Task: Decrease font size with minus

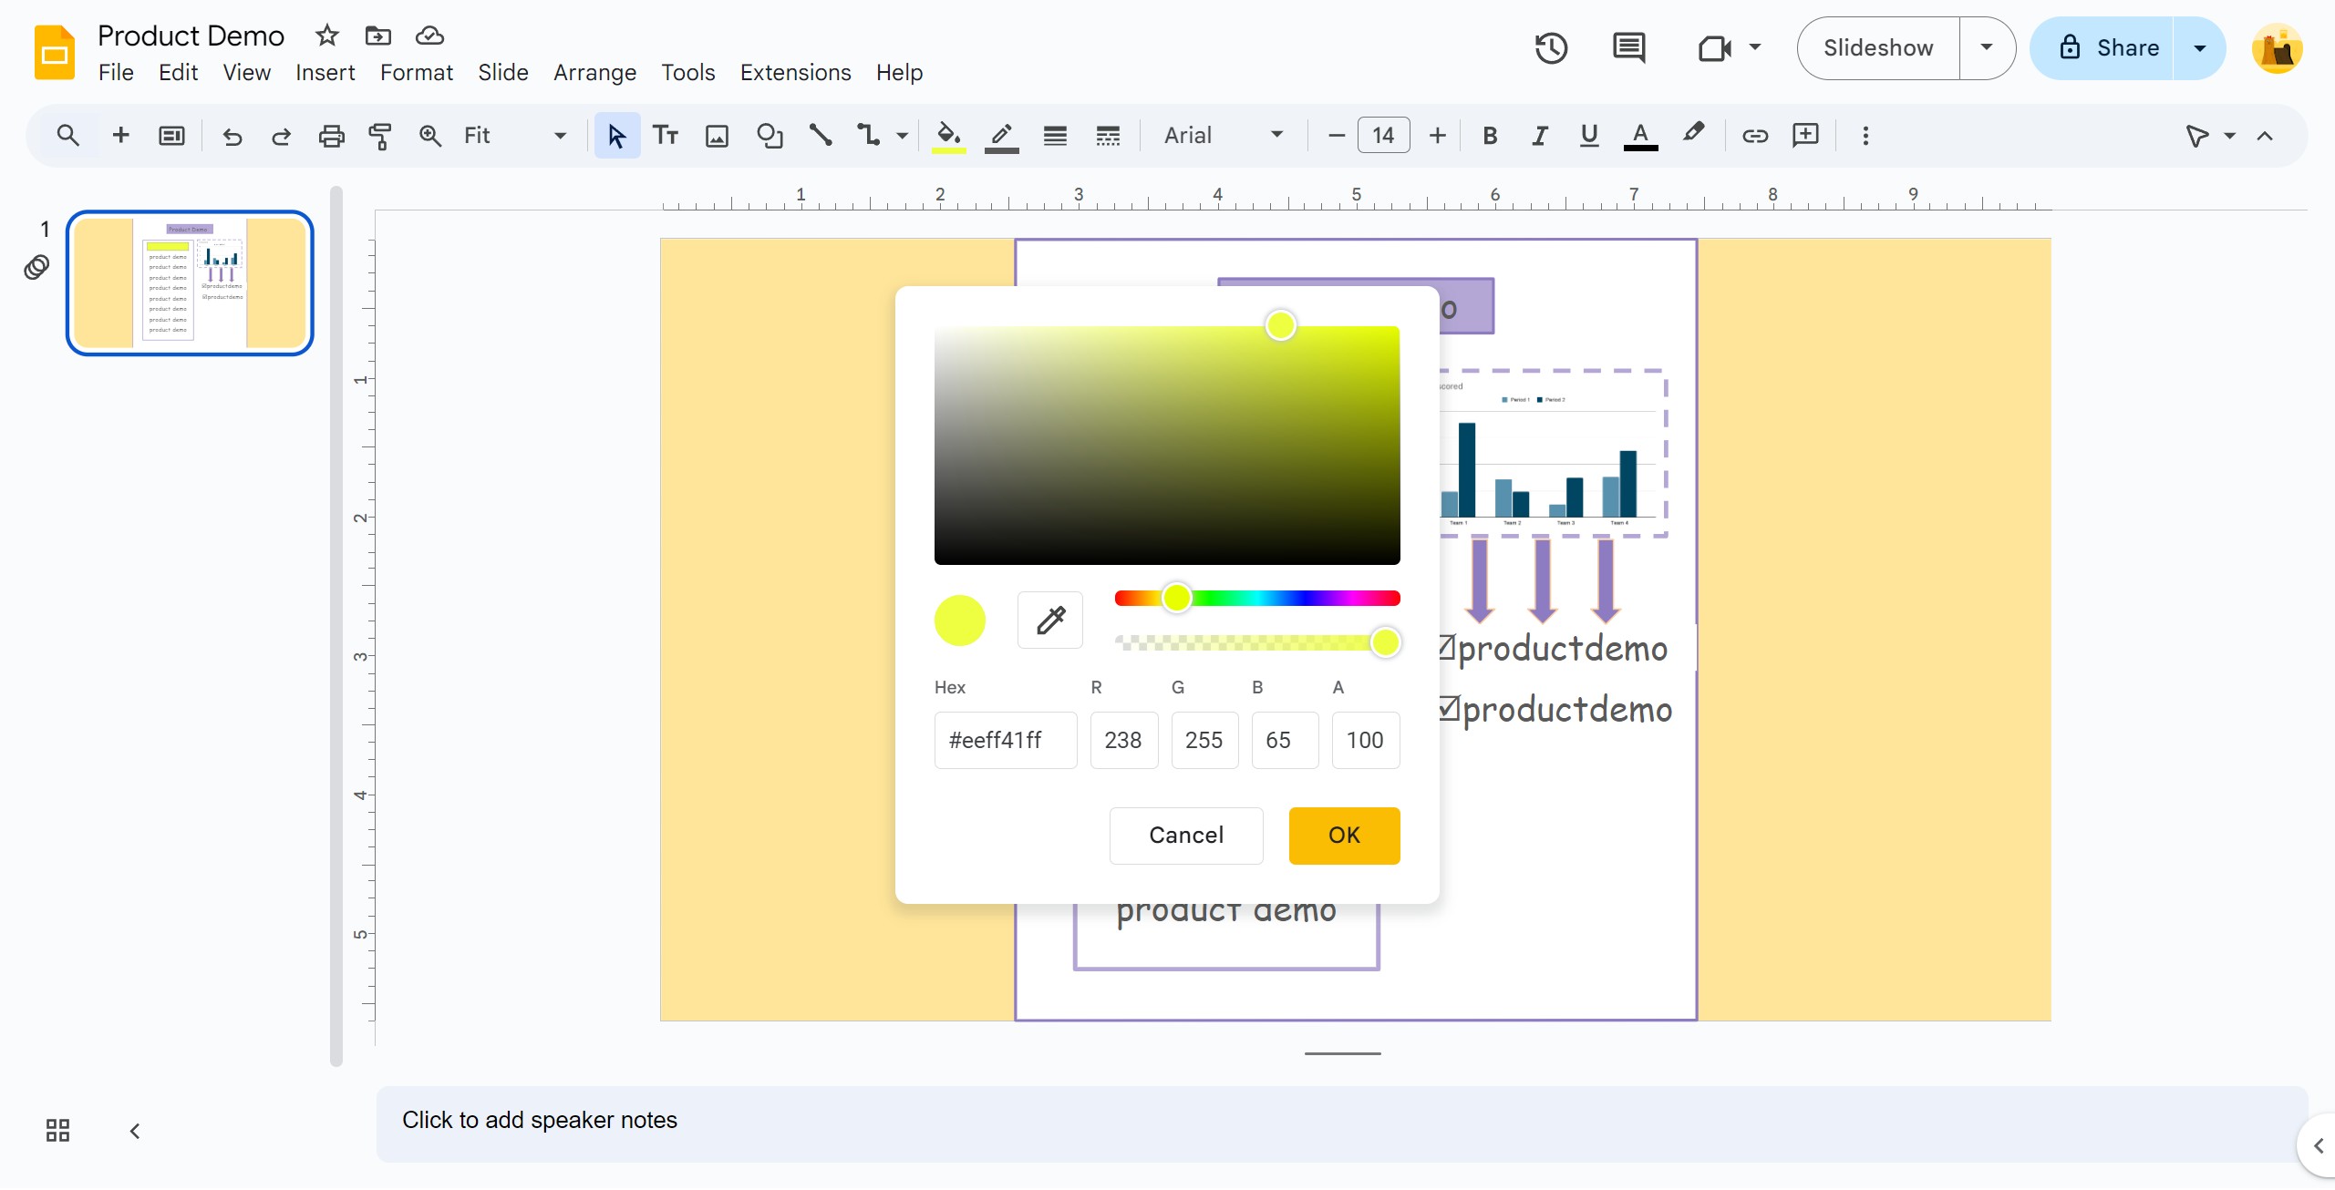Action: (x=1336, y=136)
